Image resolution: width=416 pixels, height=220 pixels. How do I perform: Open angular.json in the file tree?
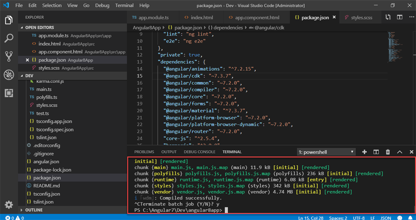click(x=46, y=162)
